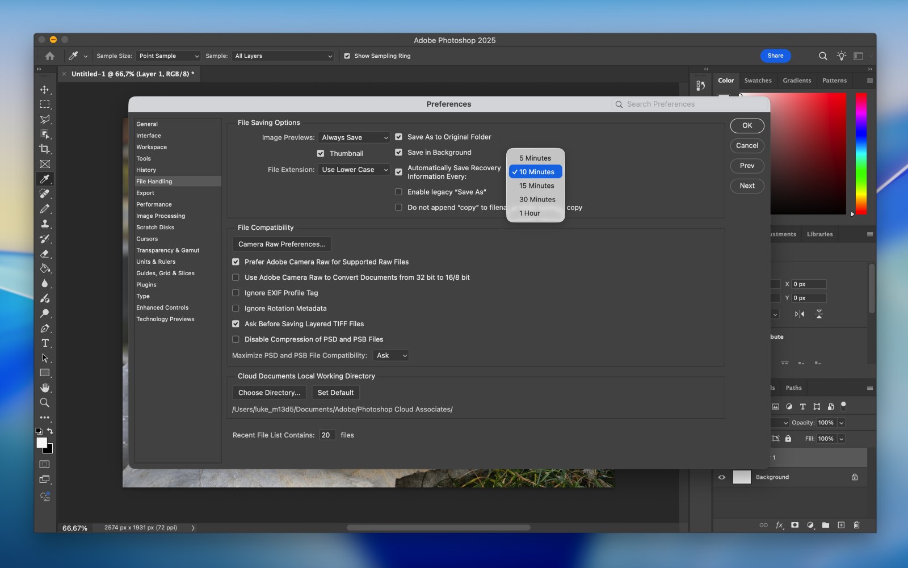Enable Ignore EXIF Profile Tag
The height and width of the screenshot is (568, 908).
236,293
